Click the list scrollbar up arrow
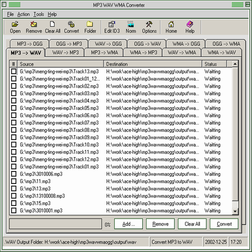This screenshot has height=252, width=252. point(235,64)
